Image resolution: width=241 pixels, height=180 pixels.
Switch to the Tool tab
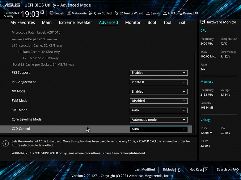click(167, 22)
